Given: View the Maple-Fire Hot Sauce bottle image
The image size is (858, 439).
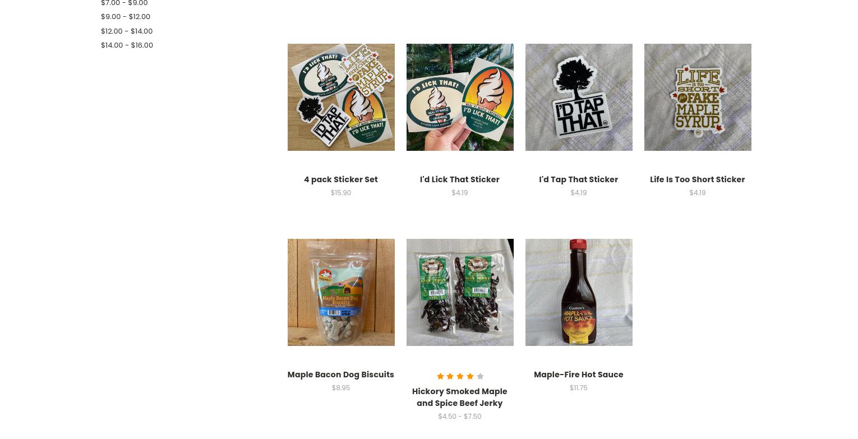Looking at the screenshot, I should (x=579, y=292).
